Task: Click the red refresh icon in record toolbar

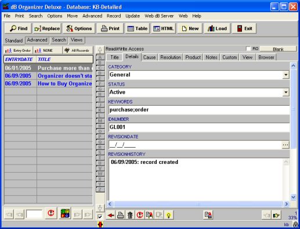Action: pos(140,215)
